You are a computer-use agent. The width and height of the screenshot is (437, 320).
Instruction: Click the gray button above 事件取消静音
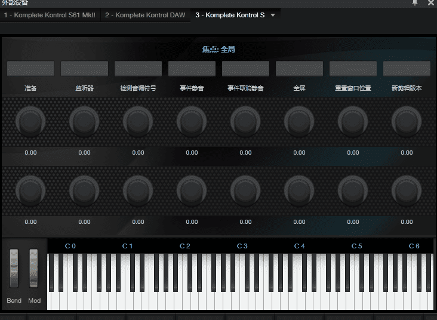point(245,69)
